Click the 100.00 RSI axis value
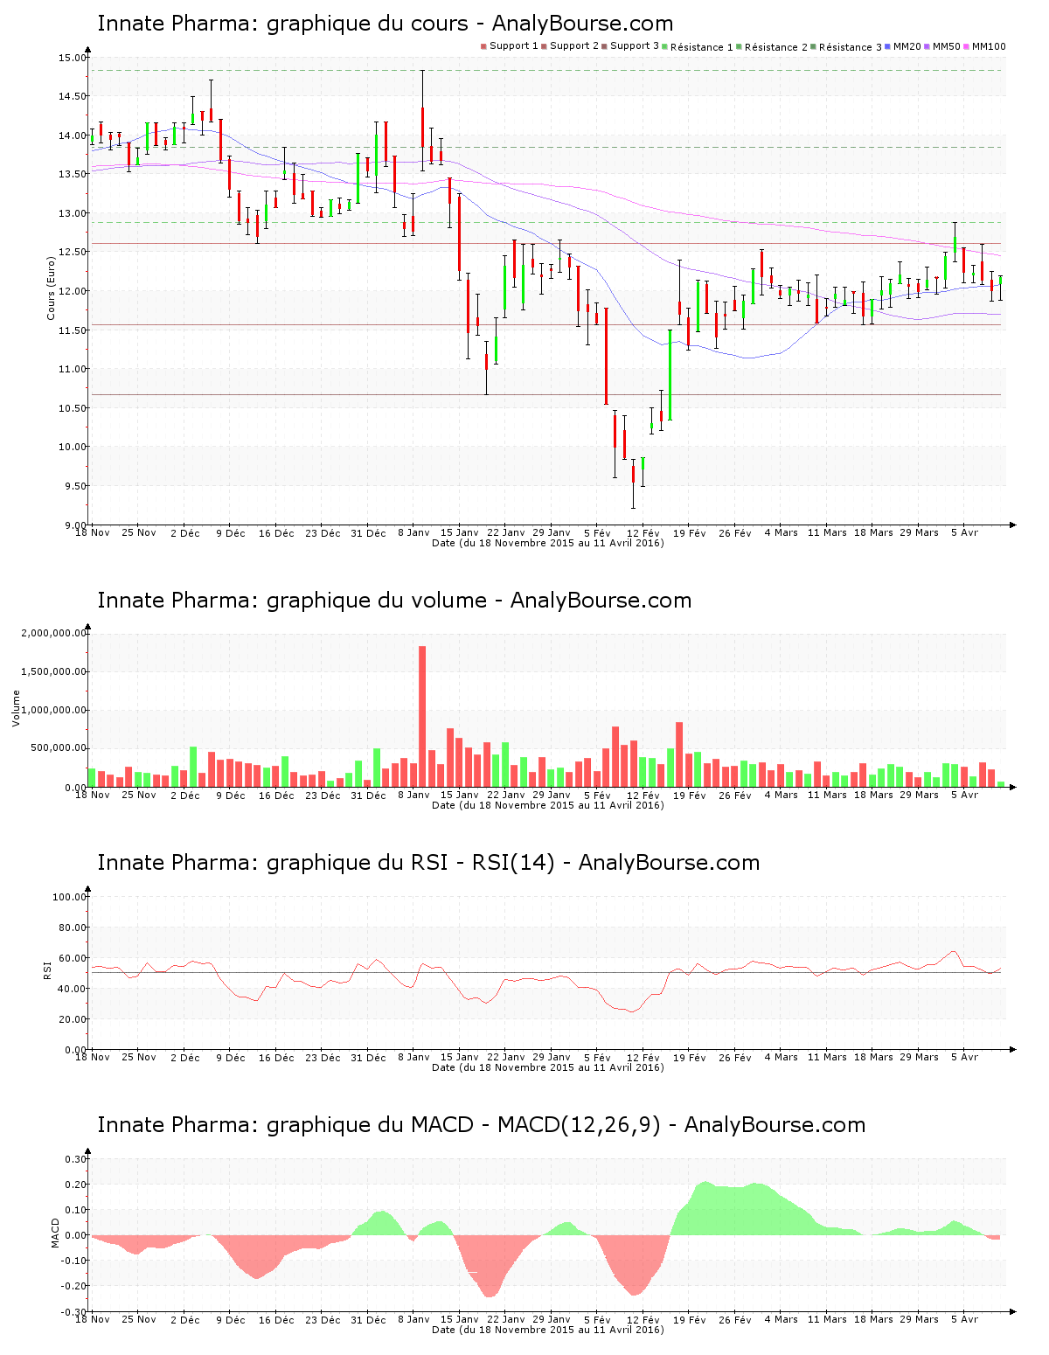 [69, 897]
